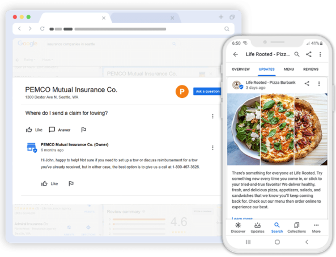This screenshot has height=257, width=336.
Task: Flag the towing claim question
Action: point(83,130)
